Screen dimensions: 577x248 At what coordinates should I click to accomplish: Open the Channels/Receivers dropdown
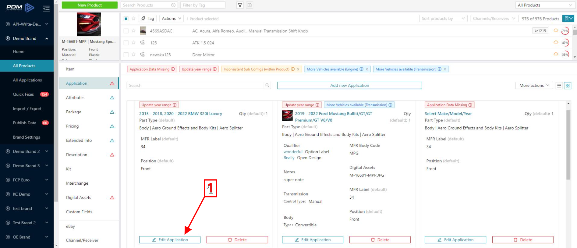point(494,19)
